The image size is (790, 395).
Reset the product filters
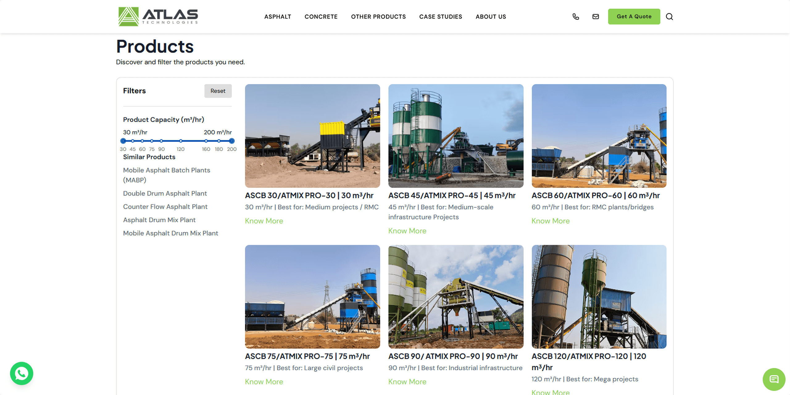[x=218, y=91]
